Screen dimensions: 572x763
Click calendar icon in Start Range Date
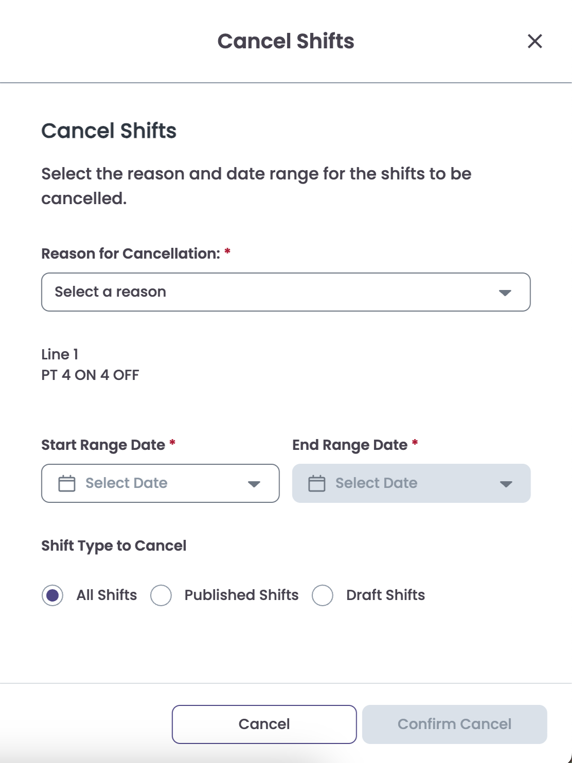coord(67,483)
